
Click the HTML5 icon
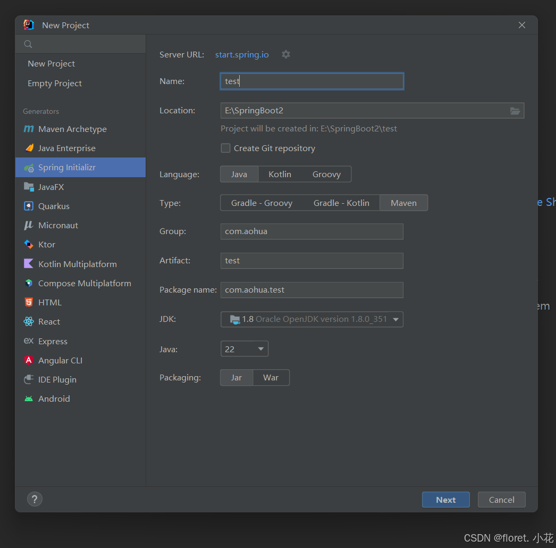[29, 302]
